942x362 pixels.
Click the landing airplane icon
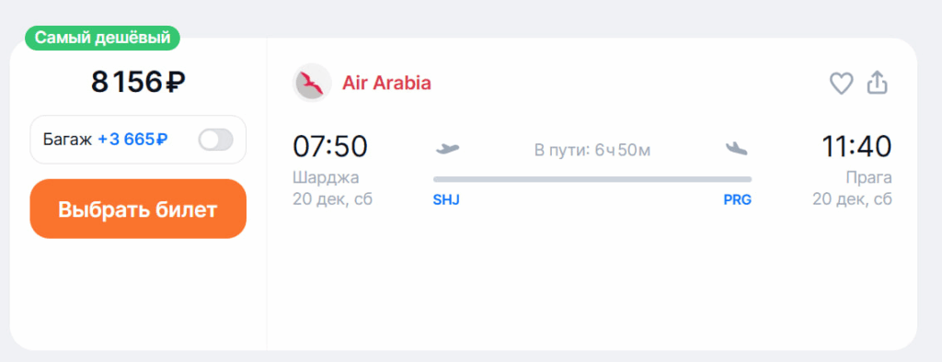[737, 148]
